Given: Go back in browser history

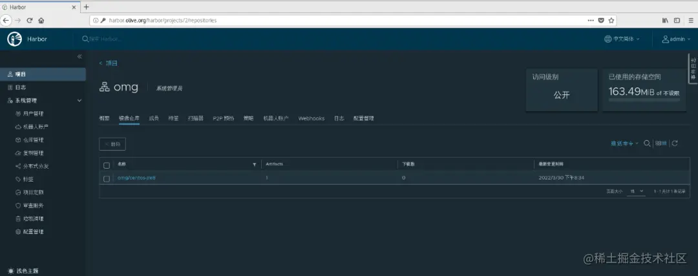Looking at the screenshot, I should [x=6, y=21].
